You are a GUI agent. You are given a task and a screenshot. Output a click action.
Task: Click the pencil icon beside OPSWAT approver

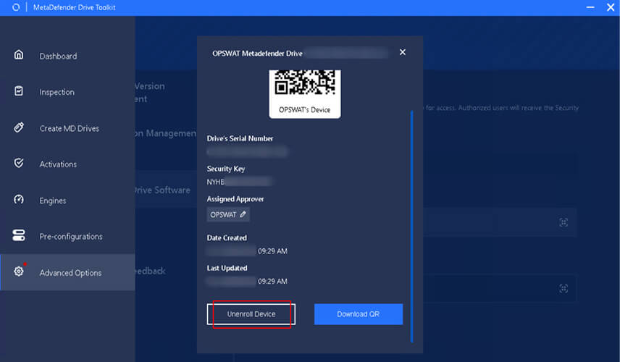tap(243, 214)
